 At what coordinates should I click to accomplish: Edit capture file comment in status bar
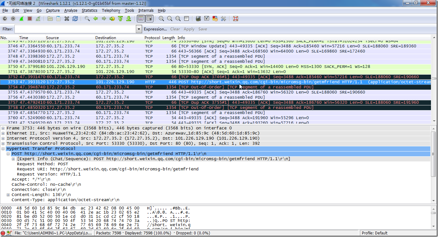point(9,233)
